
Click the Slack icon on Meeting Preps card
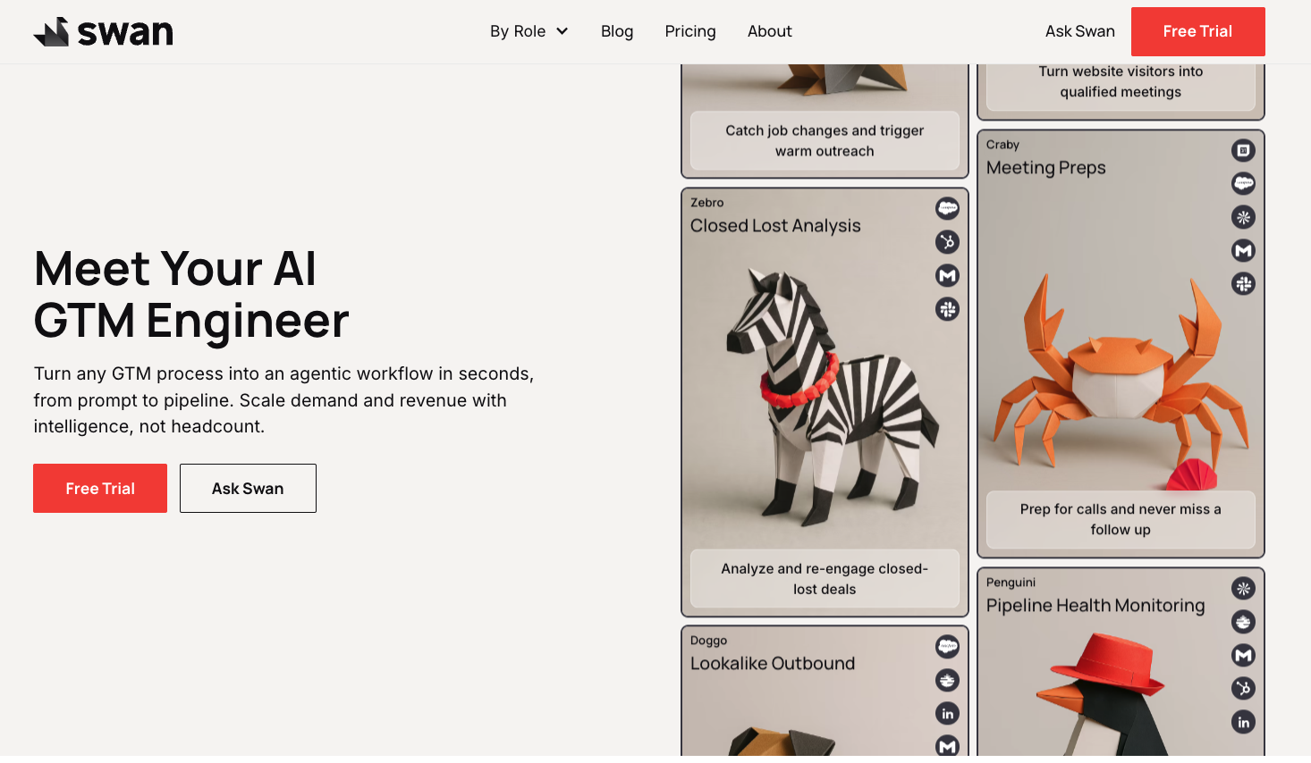click(x=1243, y=284)
